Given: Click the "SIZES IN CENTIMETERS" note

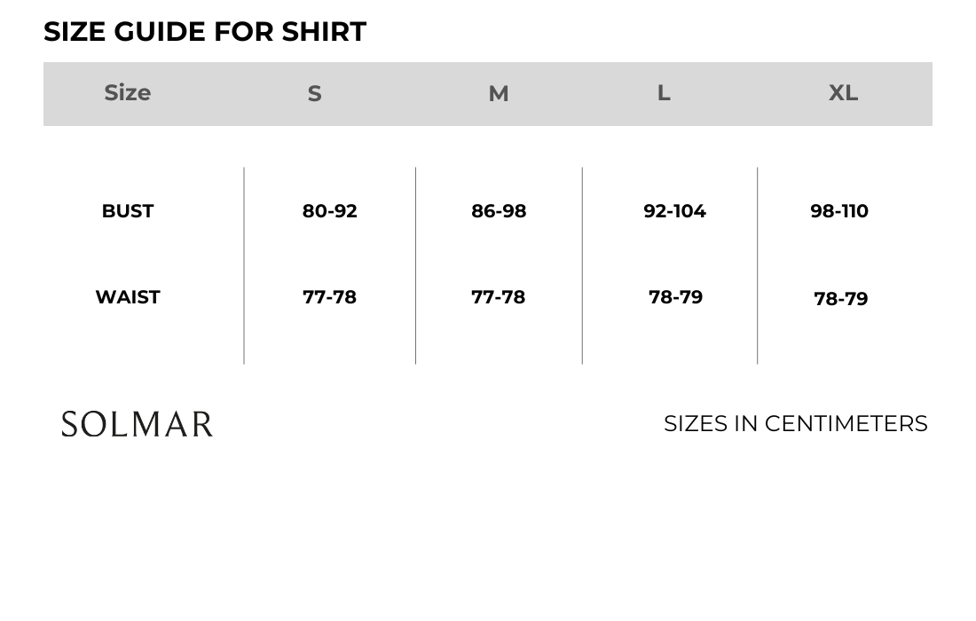Looking at the screenshot, I should [795, 424].
